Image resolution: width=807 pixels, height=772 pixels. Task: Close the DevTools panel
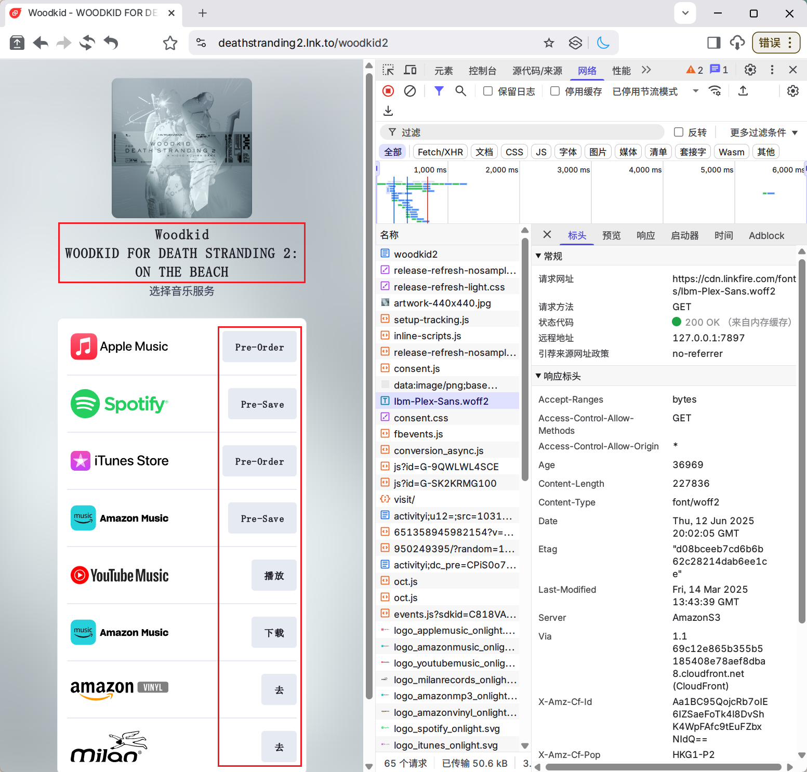click(x=793, y=70)
